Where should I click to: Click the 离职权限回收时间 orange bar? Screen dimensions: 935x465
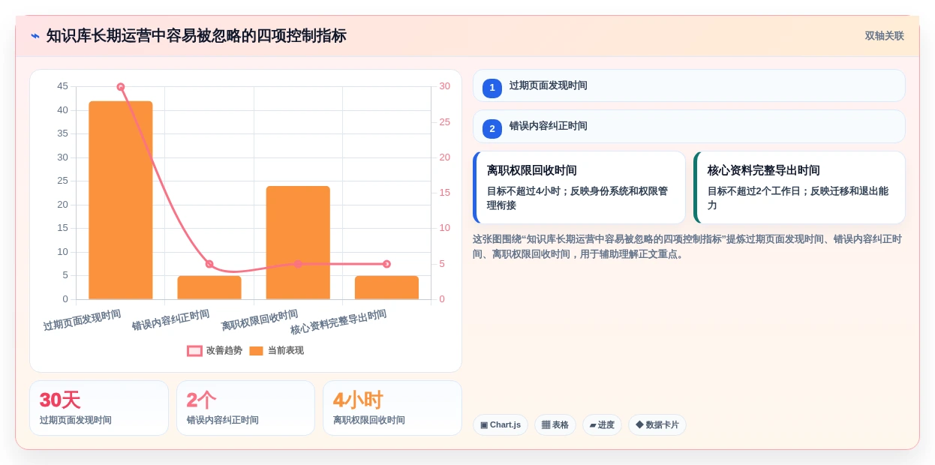coord(298,243)
